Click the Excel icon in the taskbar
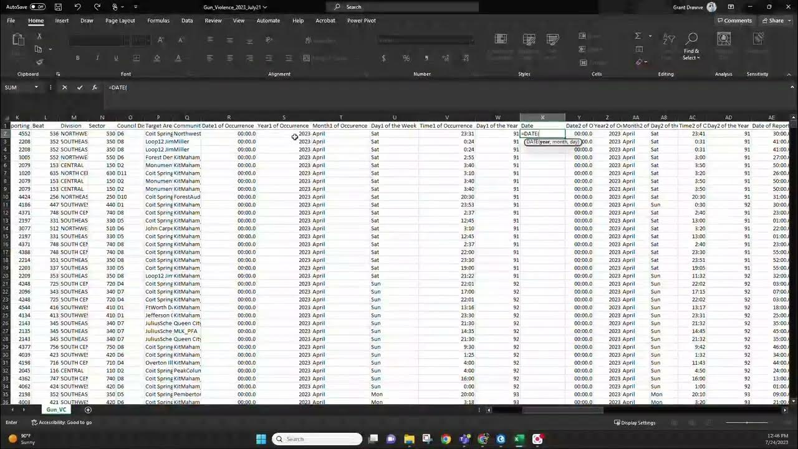 519,439
